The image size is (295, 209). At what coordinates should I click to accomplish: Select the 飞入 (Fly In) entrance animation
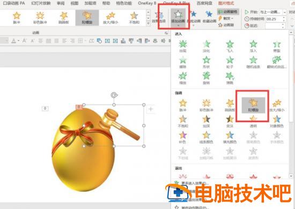pyautogui.click(x=230, y=46)
